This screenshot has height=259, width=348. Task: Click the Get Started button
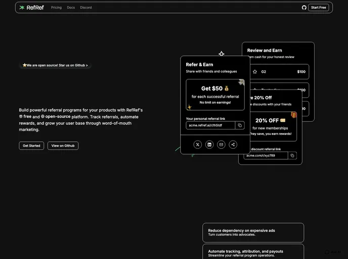point(31,146)
